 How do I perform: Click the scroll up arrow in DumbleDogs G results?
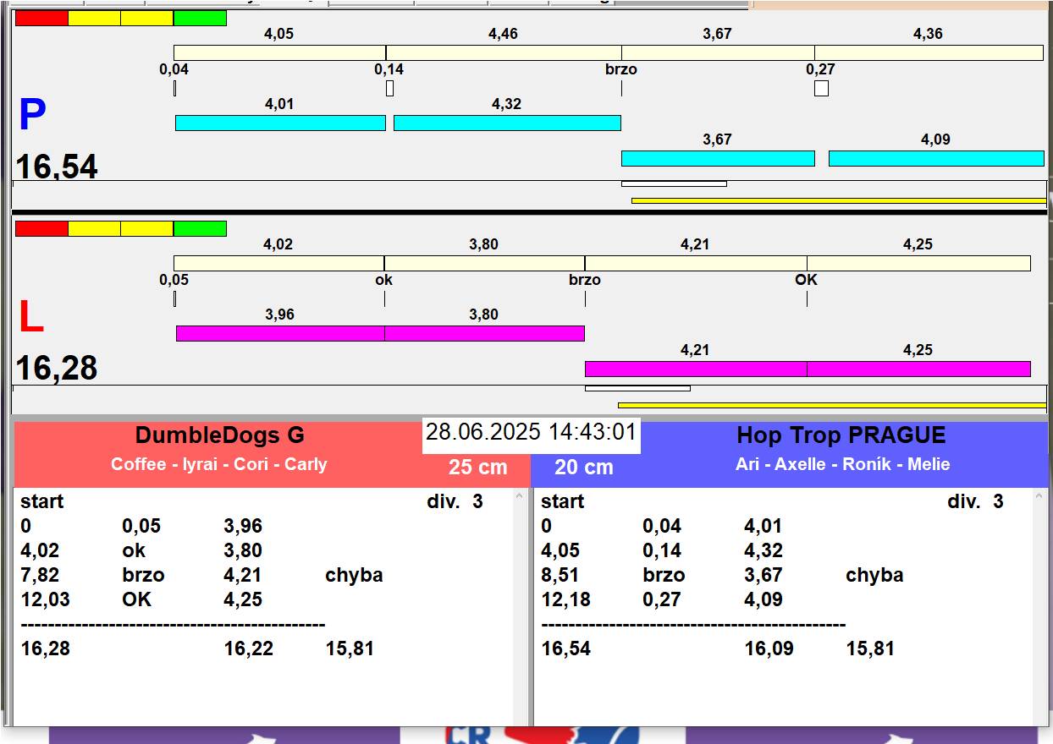tap(520, 498)
